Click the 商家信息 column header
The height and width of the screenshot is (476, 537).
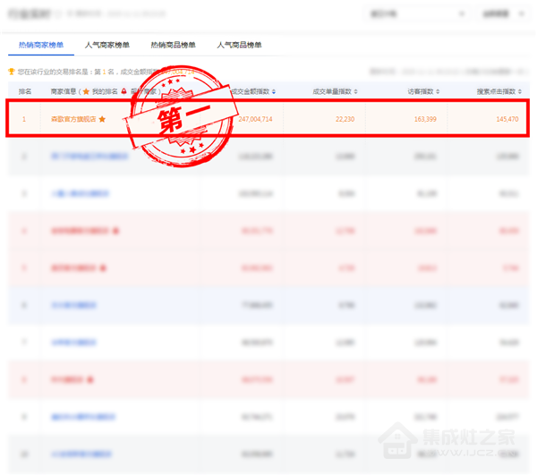pyautogui.click(x=64, y=91)
